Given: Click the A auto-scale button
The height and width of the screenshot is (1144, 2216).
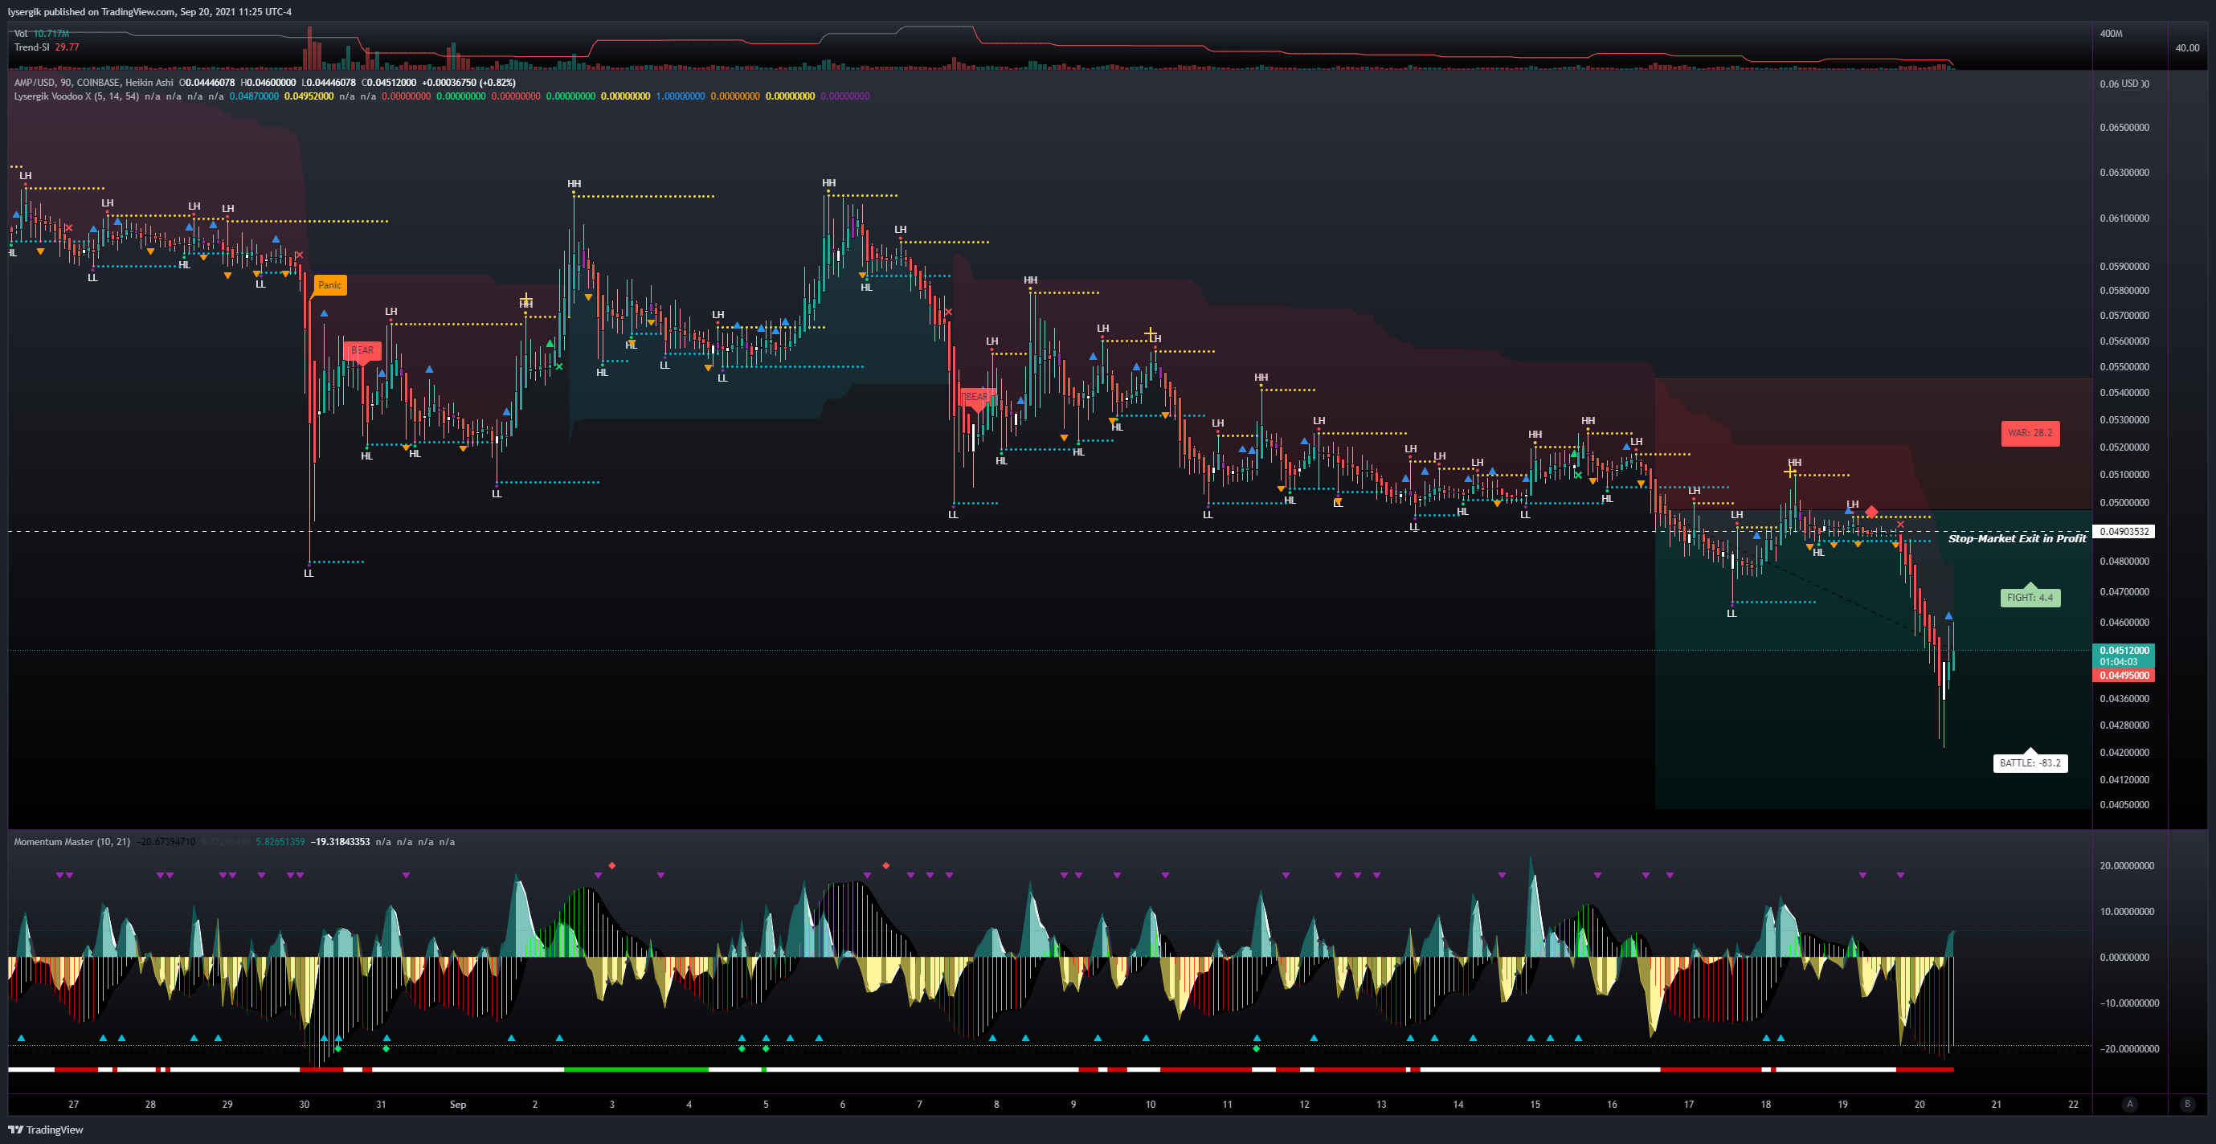Looking at the screenshot, I should (x=2129, y=1104).
